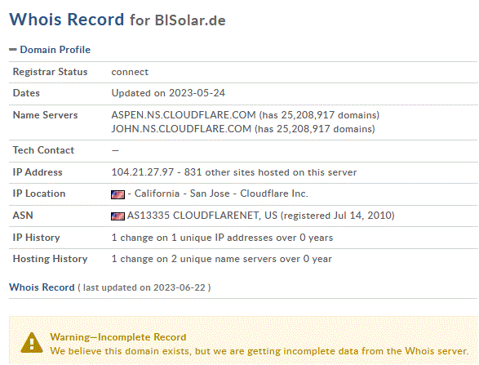Open the IP address 104.21.27.97
The height and width of the screenshot is (365, 479).
143,172
